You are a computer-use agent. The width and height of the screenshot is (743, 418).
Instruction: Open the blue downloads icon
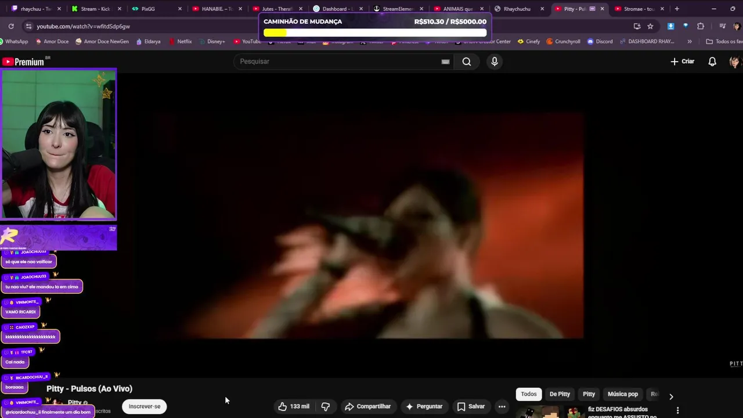670,26
